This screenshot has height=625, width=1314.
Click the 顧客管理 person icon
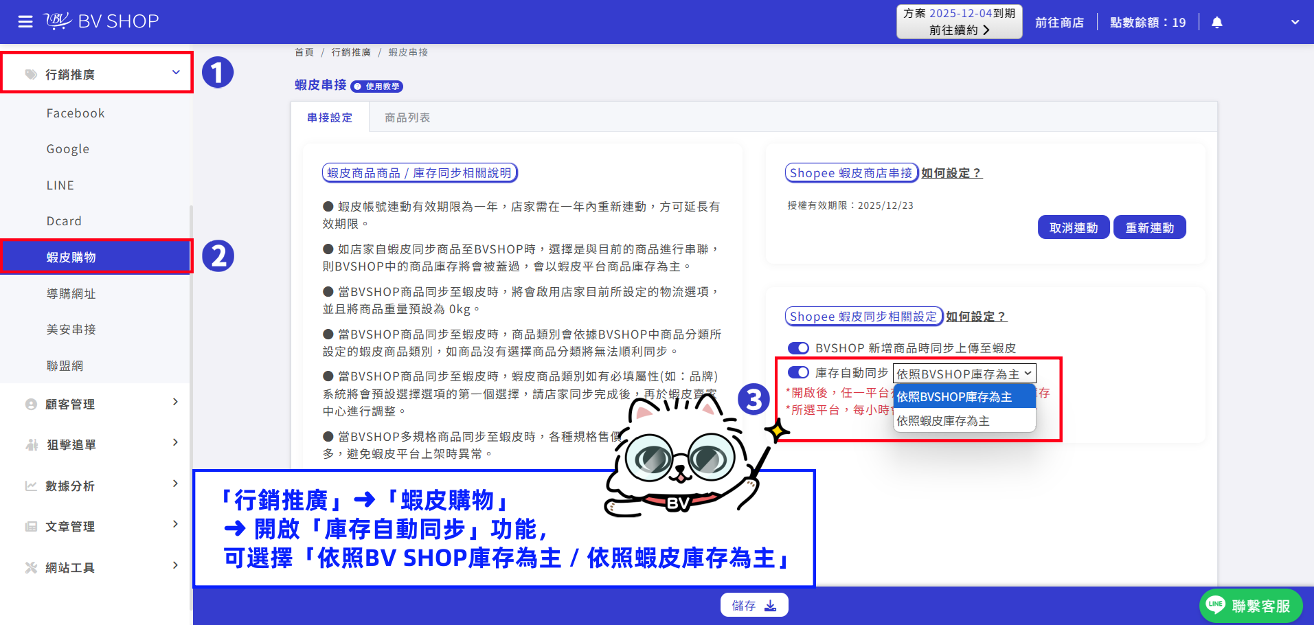pos(31,405)
